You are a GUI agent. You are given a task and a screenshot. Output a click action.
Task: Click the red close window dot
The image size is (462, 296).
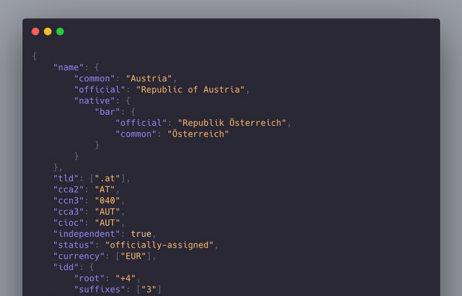[x=35, y=31]
